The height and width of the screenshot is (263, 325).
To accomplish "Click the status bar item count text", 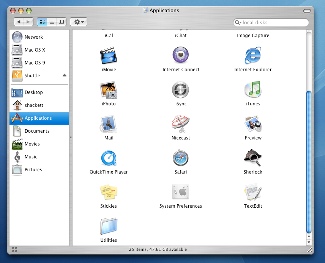I will coord(158,249).
